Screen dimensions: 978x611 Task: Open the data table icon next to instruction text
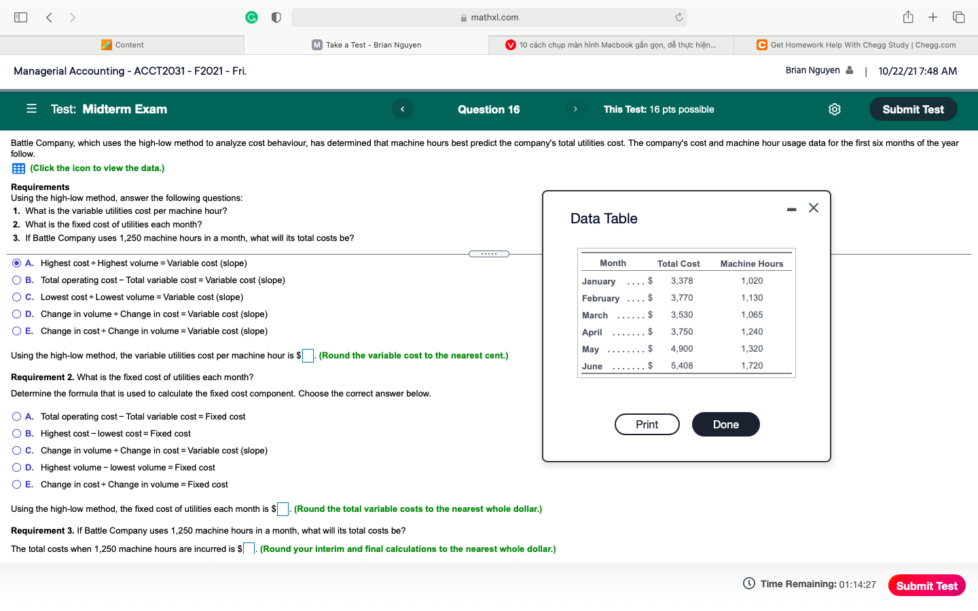18,168
